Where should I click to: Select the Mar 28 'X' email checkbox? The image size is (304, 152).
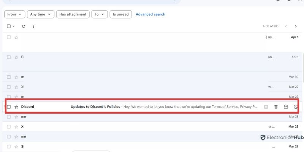click(9, 127)
